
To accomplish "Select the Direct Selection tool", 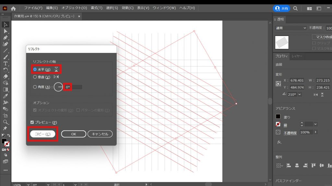I will tap(6, 31).
